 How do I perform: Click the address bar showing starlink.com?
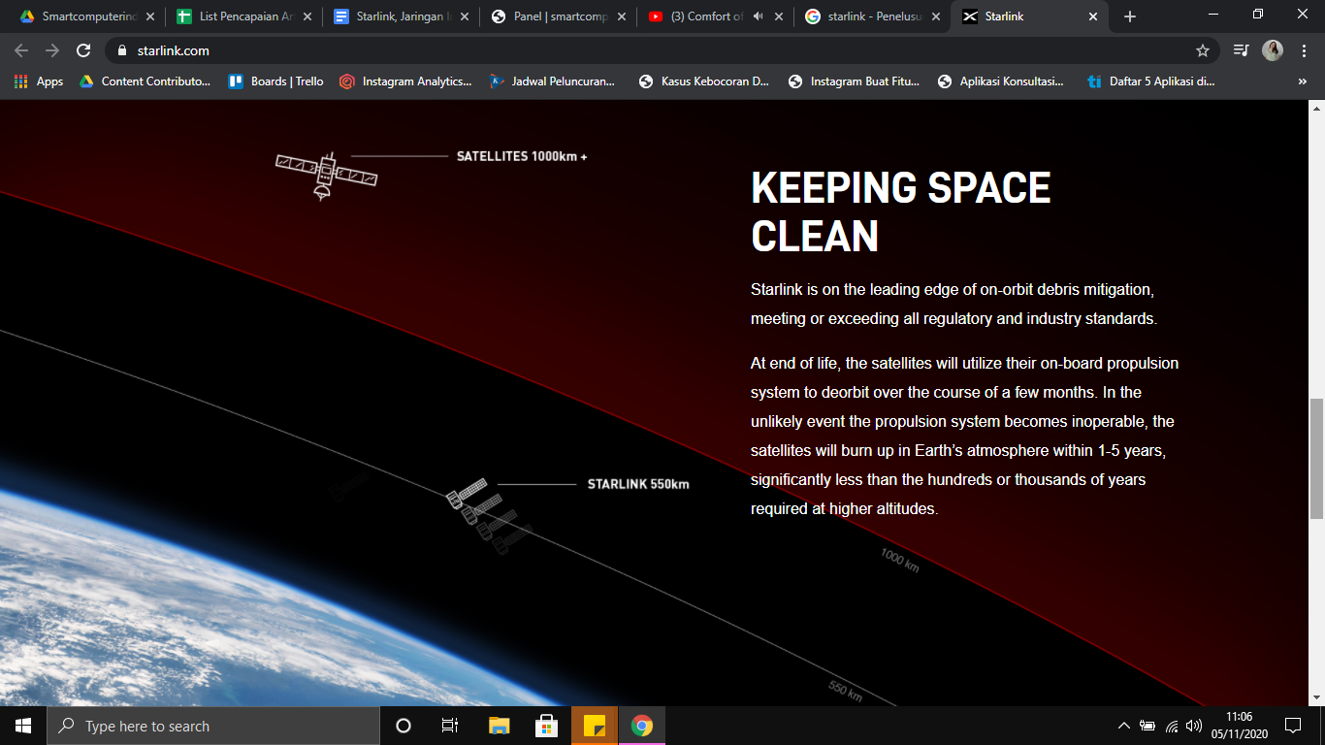click(x=660, y=50)
